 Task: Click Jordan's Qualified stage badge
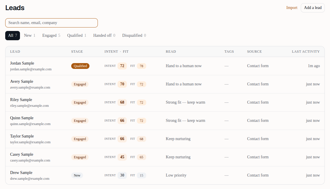(80, 66)
